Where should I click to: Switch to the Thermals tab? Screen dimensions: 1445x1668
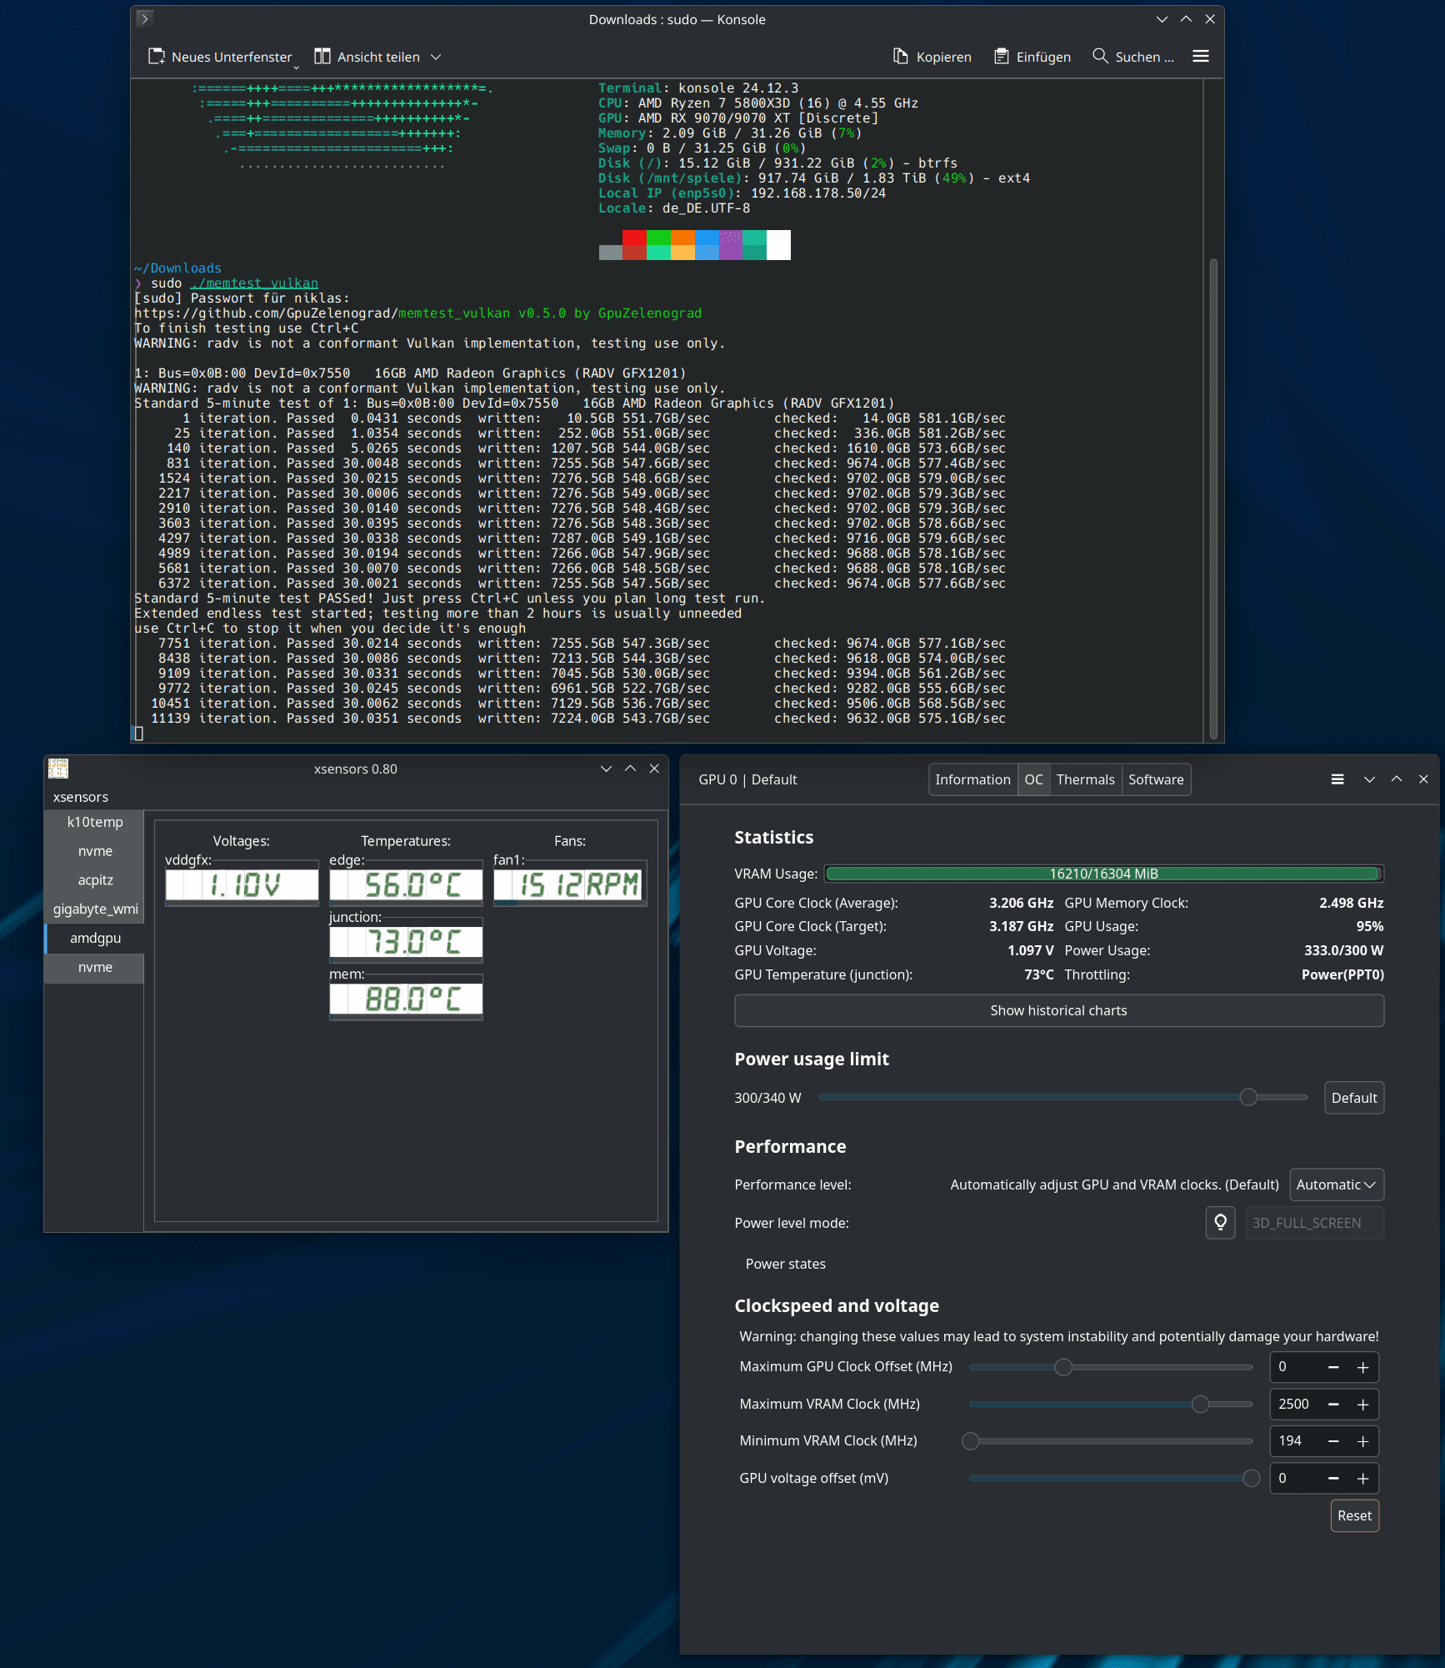pyautogui.click(x=1085, y=779)
